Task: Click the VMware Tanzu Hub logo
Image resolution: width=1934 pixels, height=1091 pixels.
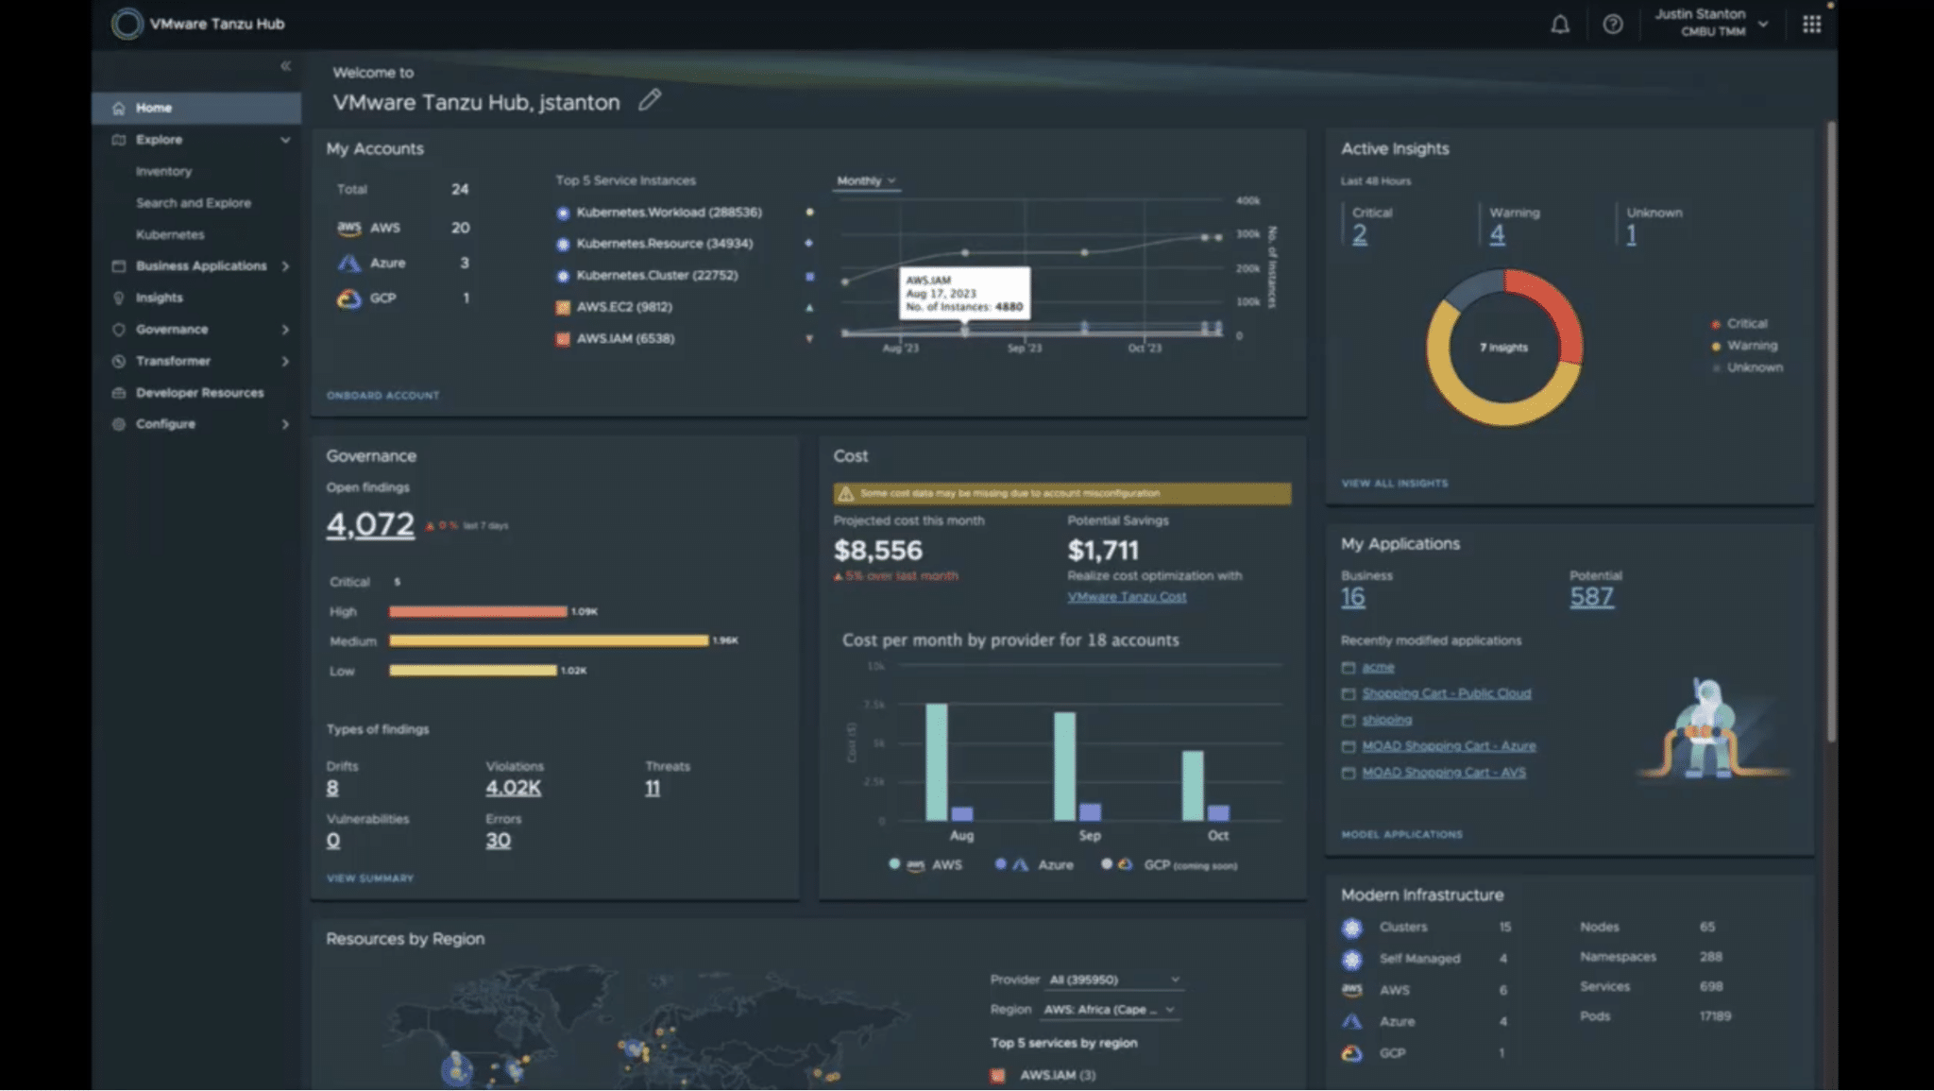Action: [x=127, y=25]
